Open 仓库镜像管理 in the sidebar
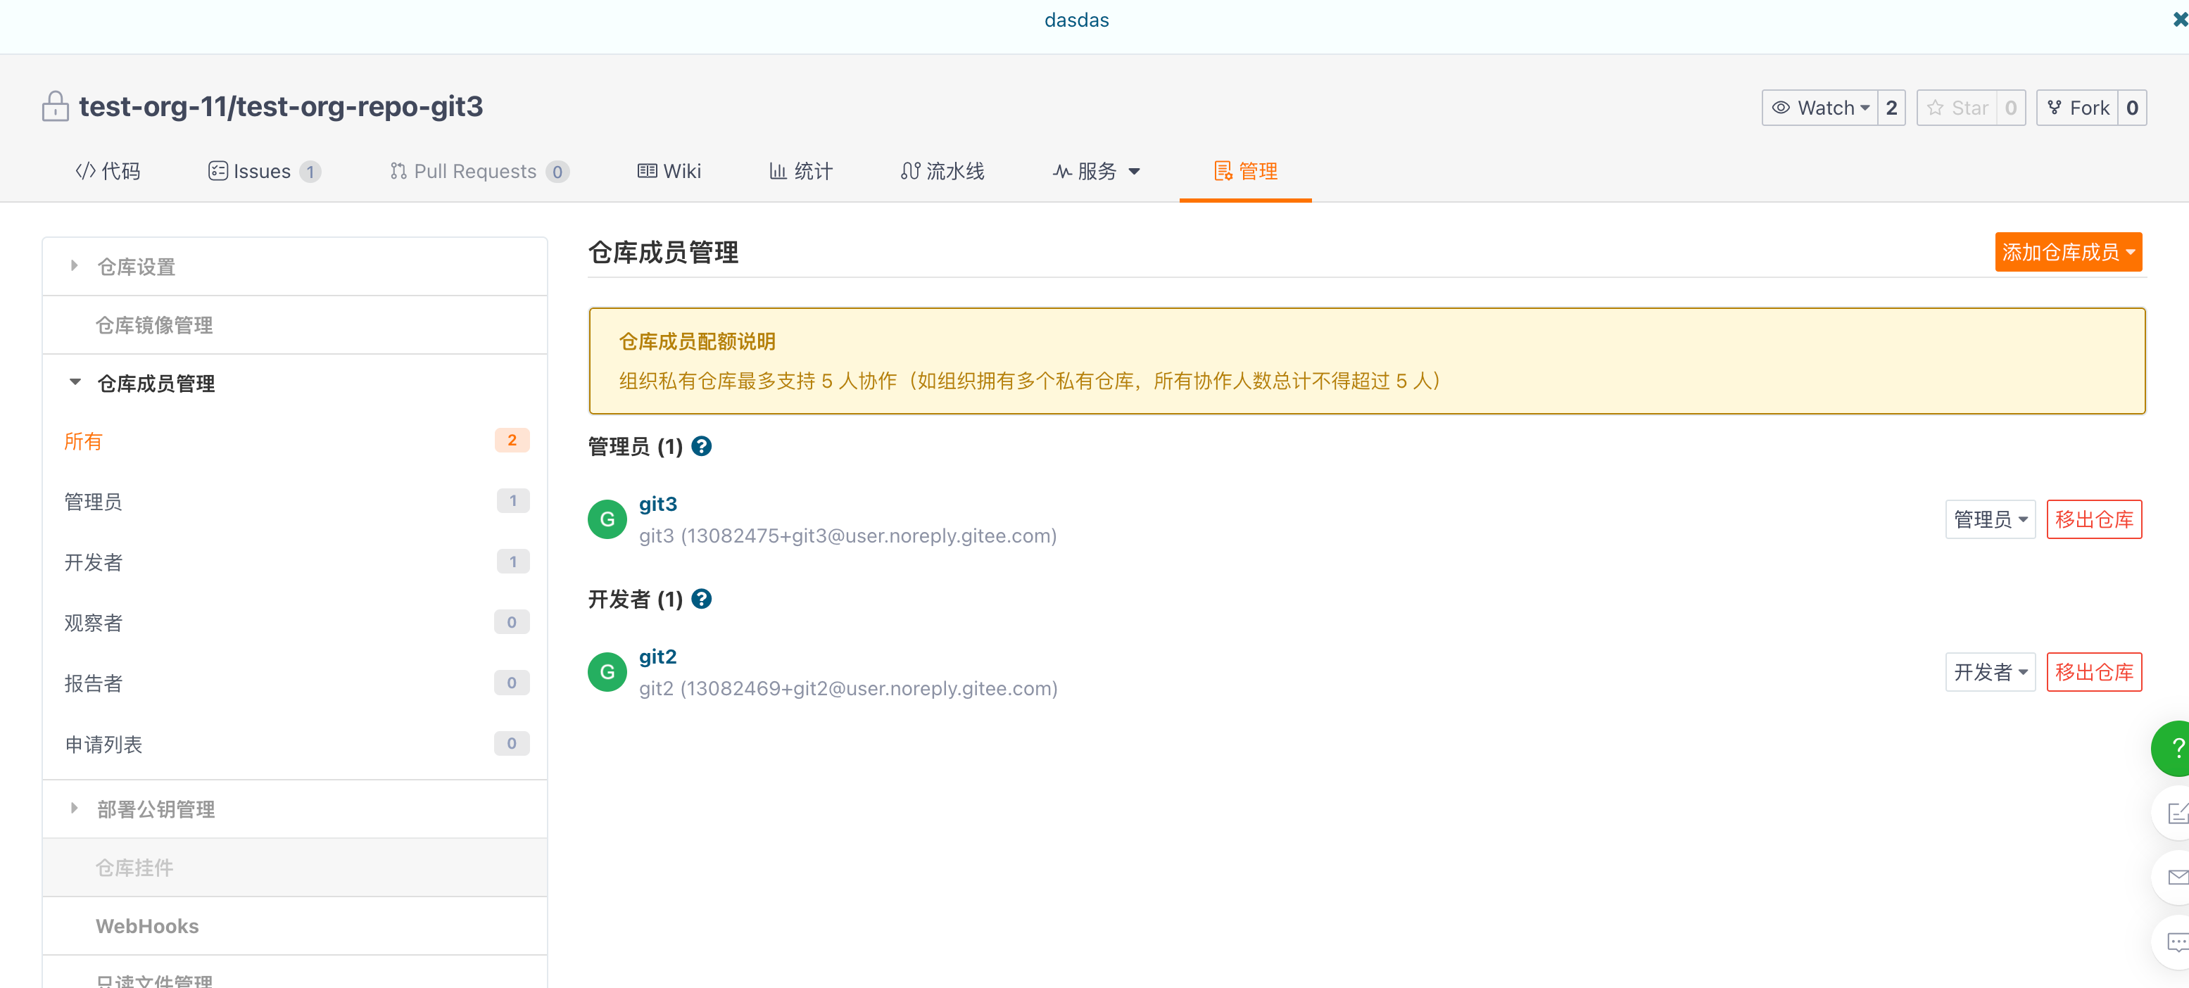2189x988 pixels. 294,324
